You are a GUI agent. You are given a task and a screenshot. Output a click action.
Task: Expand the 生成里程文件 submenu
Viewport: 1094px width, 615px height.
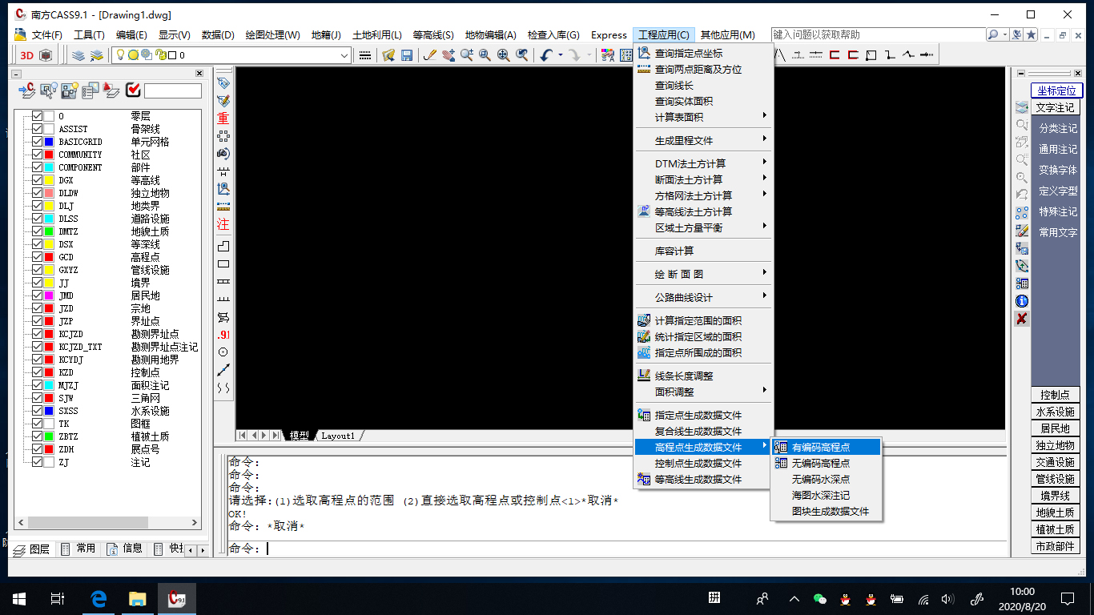tap(703, 140)
